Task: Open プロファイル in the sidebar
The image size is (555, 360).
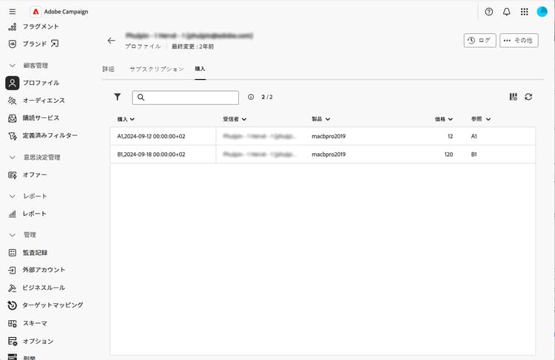Action: click(x=41, y=83)
